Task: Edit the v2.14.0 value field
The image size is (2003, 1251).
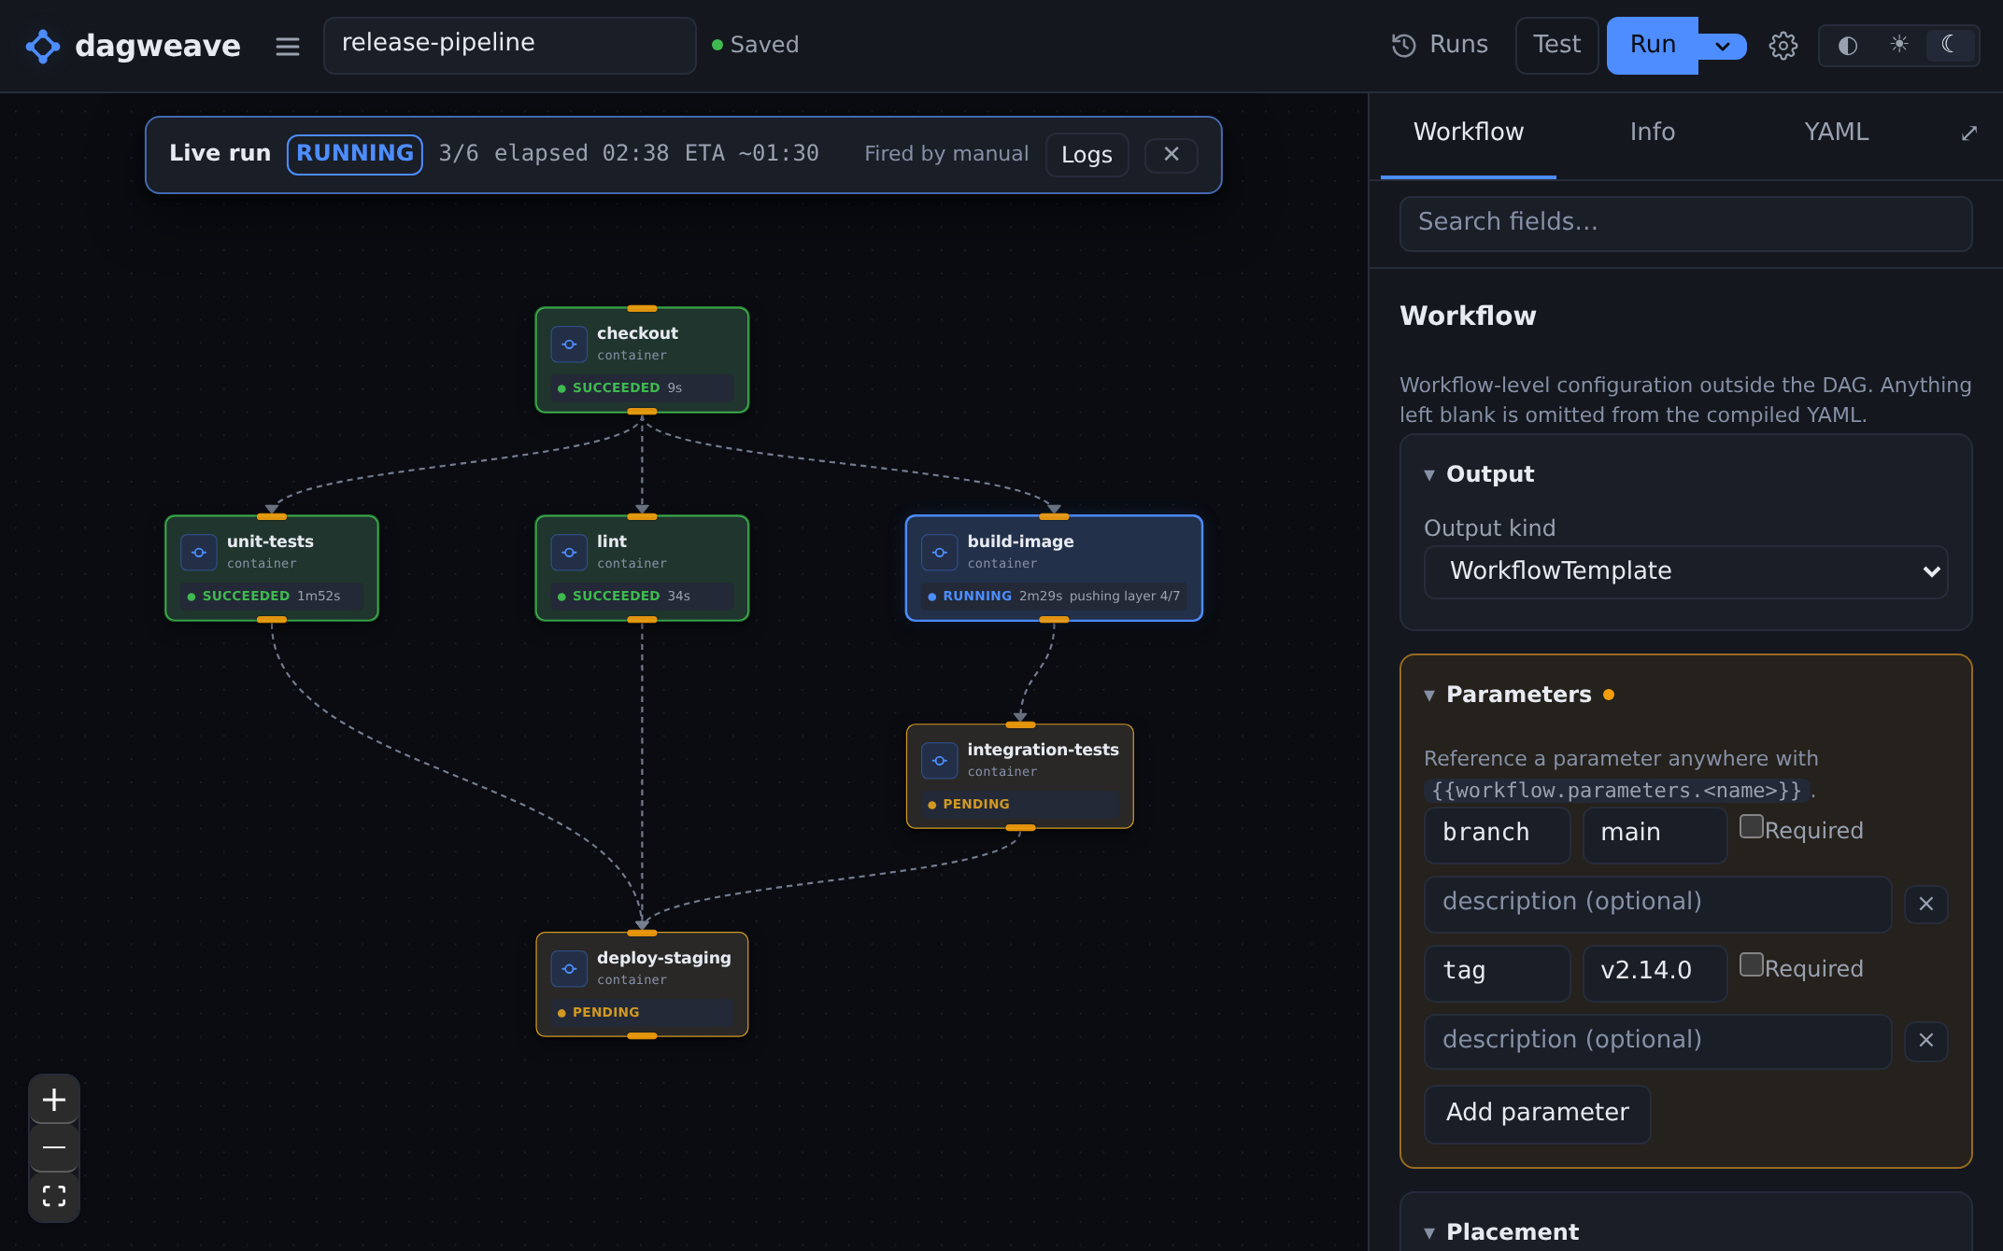Action: [1655, 972]
